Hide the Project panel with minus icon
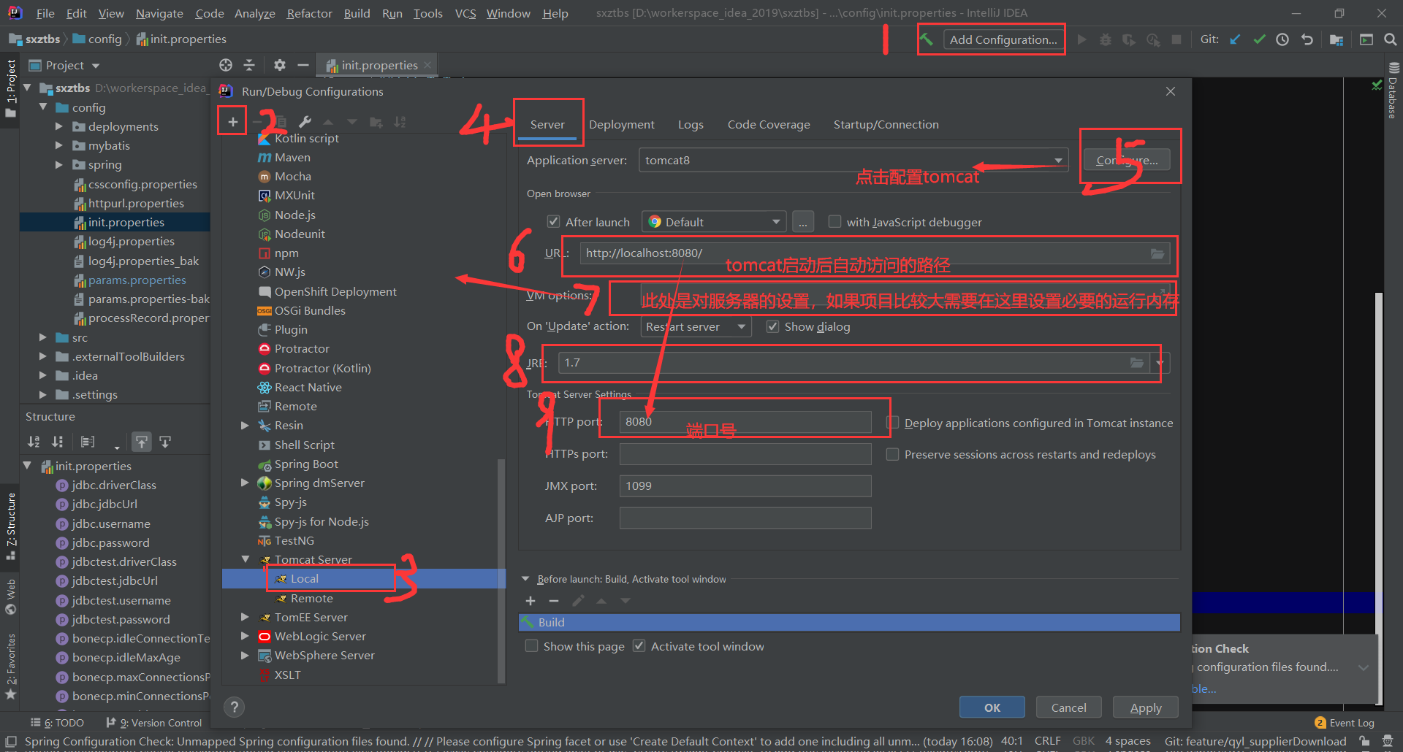Screen dimensions: 1403x752 click(x=303, y=65)
